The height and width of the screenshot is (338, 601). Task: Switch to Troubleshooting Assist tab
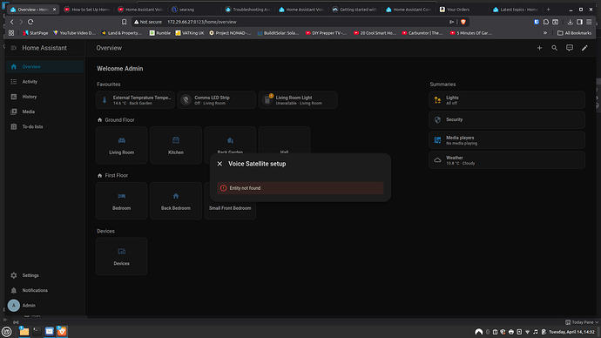[x=247, y=10]
